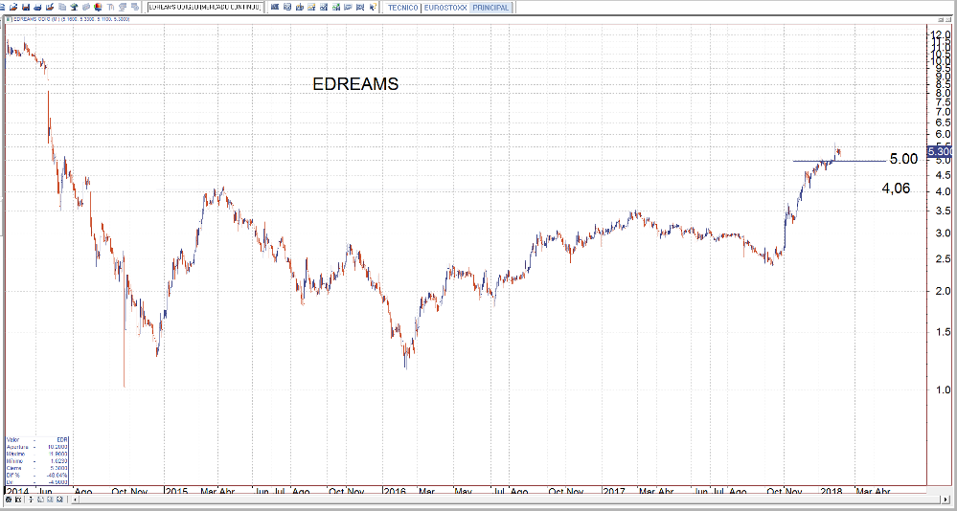Image resolution: width=957 pixels, height=511 pixels.
Task: Click first chart icon right of symbol box
Action: (x=275, y=8)
